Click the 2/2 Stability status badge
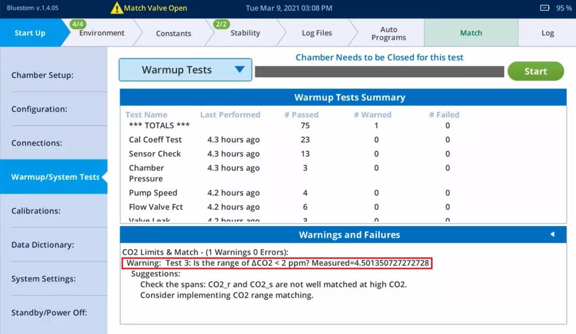576x334 pixels. [221, 24]
